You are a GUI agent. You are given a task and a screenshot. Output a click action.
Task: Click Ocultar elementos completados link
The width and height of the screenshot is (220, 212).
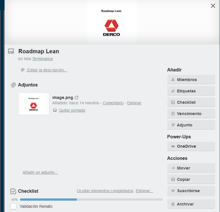[105, 191]
